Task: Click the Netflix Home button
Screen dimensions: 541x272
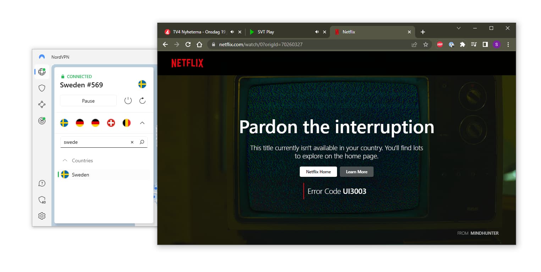Action: pyautogui.click(x=318, y=172)
